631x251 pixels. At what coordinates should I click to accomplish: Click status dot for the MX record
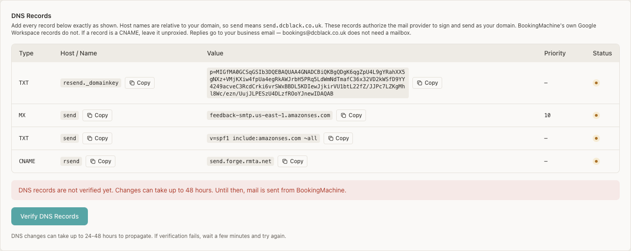pos(596,115)
